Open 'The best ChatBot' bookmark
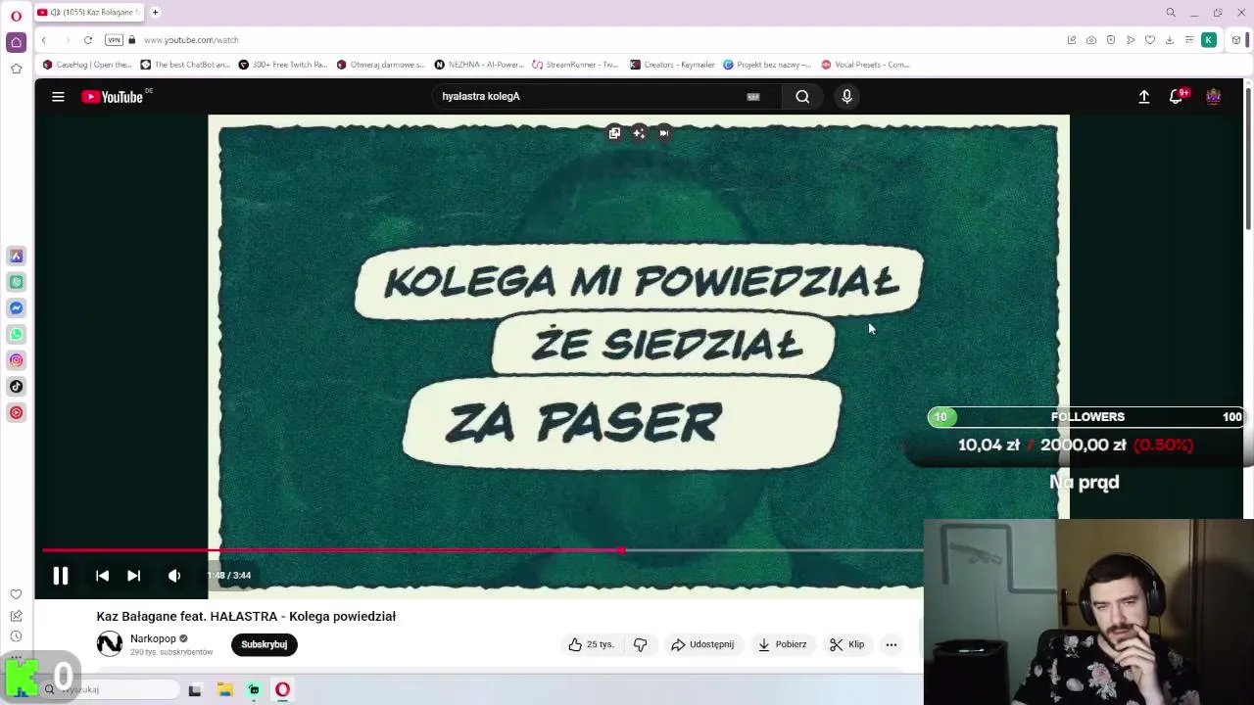 (186, 65)
